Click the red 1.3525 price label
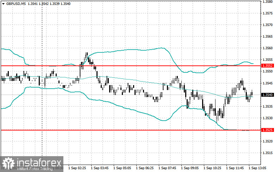 click(x=268, y=130)
